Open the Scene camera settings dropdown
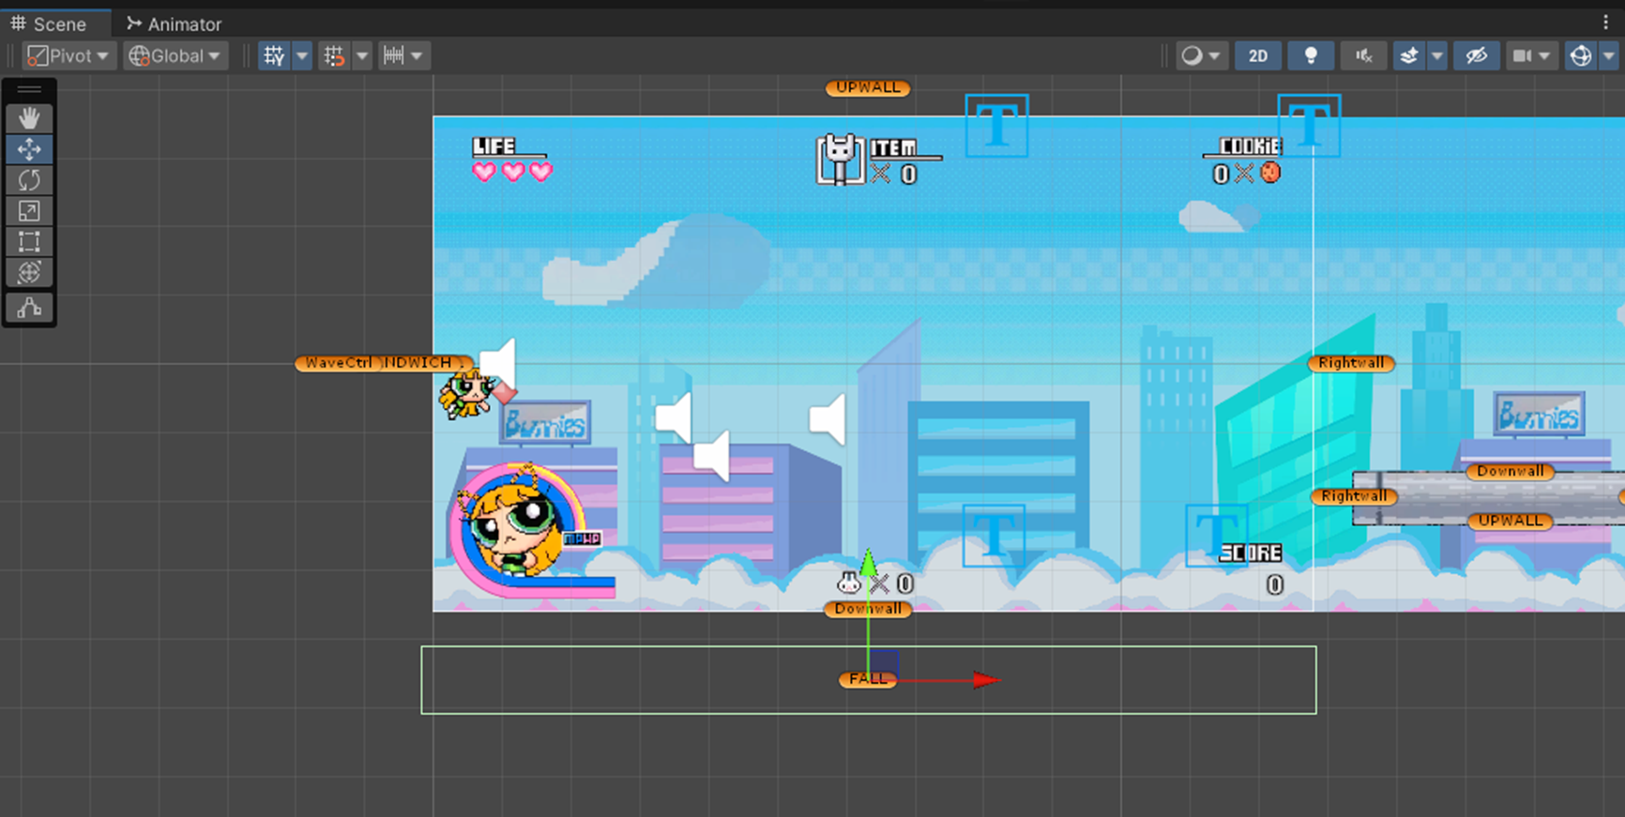The image size is (1625, 817). coord(1531,56)
